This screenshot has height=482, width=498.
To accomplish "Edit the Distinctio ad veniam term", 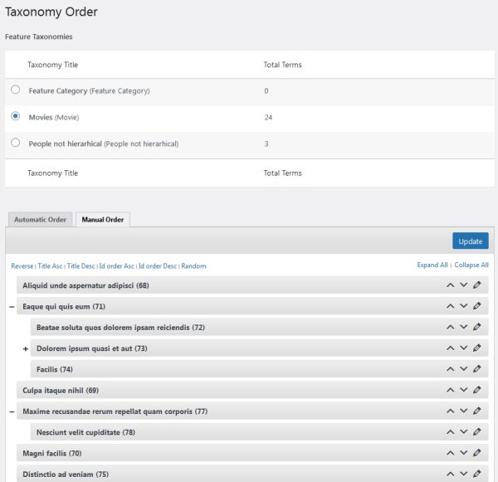I will (x=477, y=474).
